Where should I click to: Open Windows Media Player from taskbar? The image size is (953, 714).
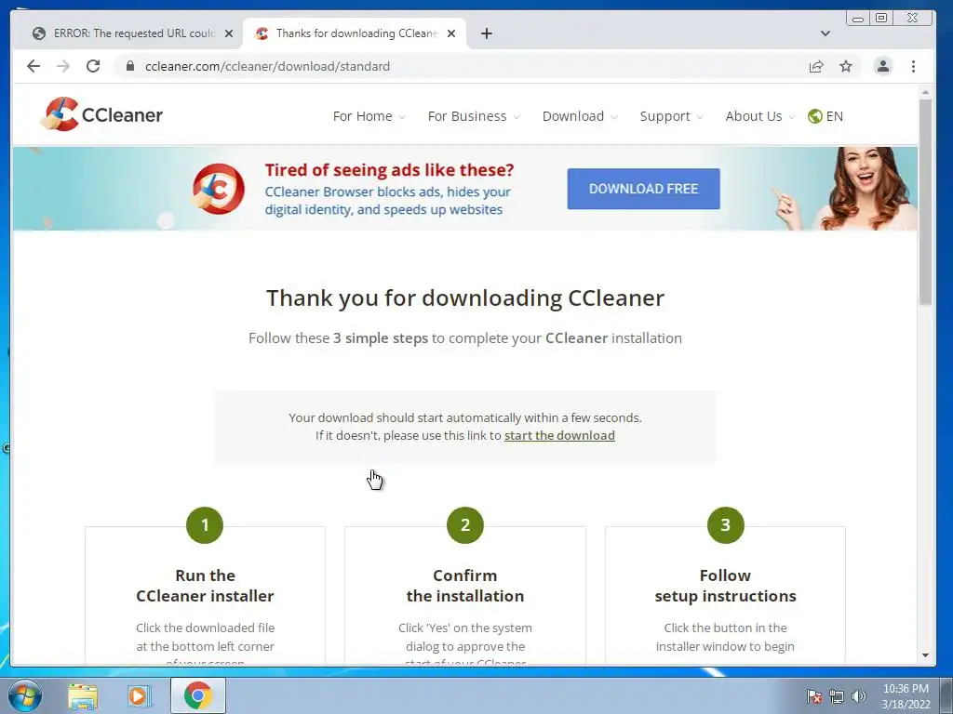[x=140, y=695]
